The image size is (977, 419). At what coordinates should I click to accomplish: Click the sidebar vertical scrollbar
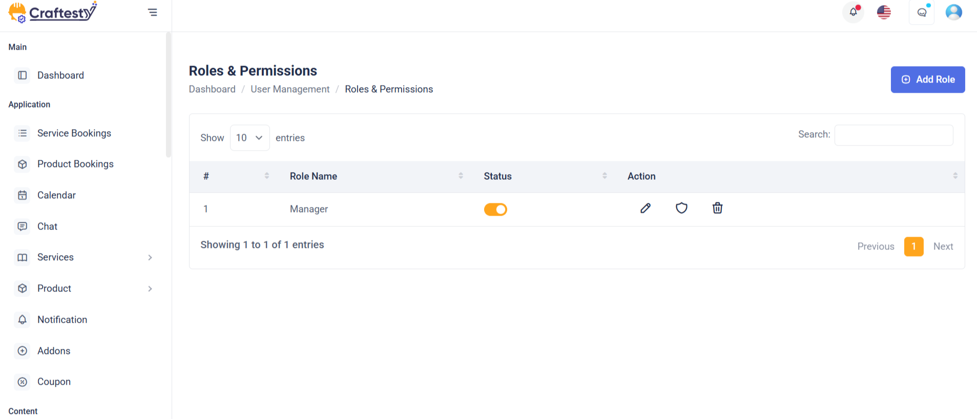[x=168, y=95]
